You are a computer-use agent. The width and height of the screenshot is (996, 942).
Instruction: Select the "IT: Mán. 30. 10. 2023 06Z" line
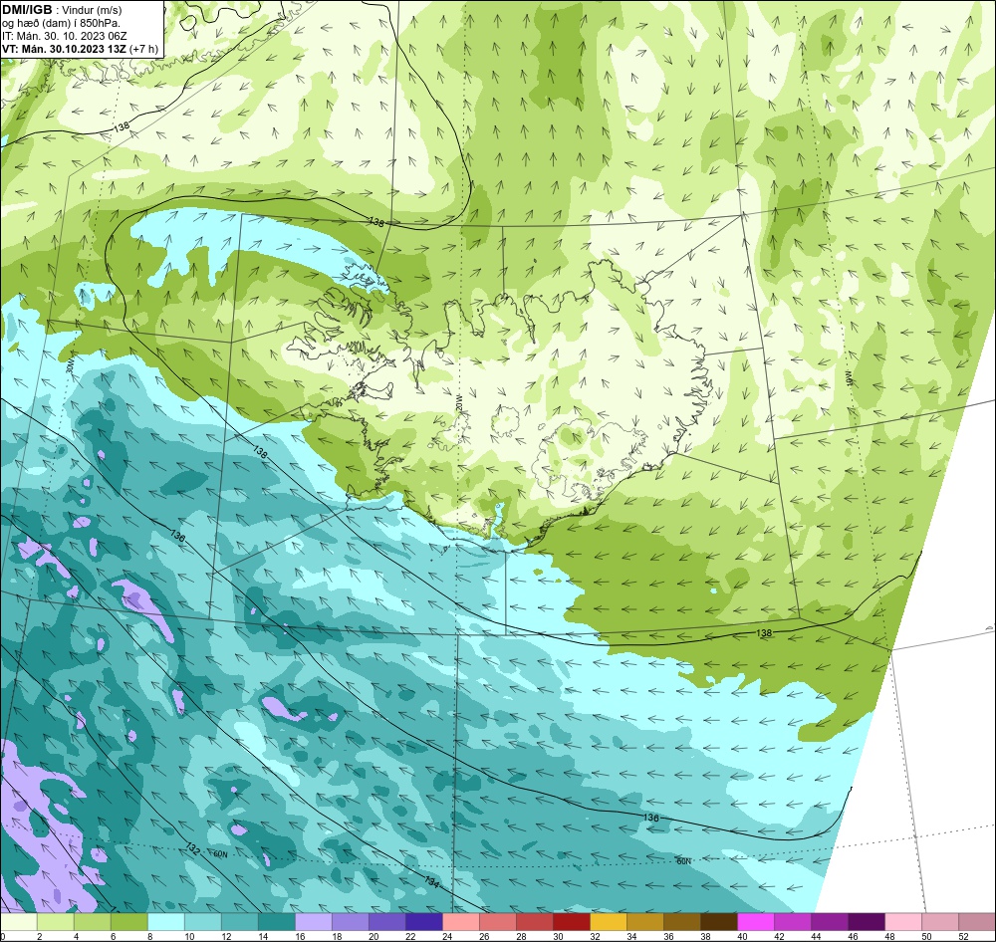tap(66, 36)
